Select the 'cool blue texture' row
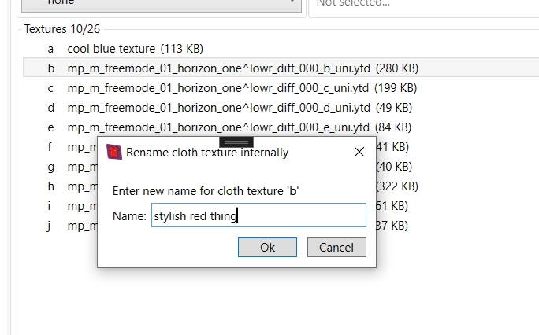This screenshot has height=335, width=539. 111,49
